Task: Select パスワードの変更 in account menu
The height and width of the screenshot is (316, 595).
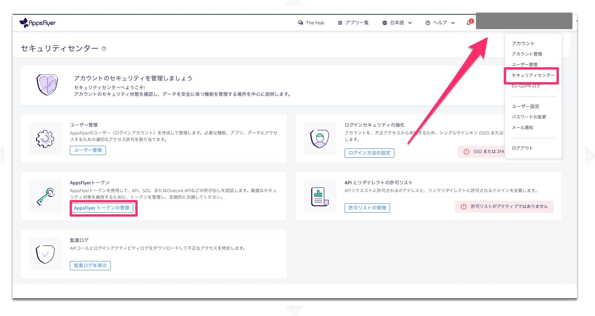Action: [x=529, y=117]
